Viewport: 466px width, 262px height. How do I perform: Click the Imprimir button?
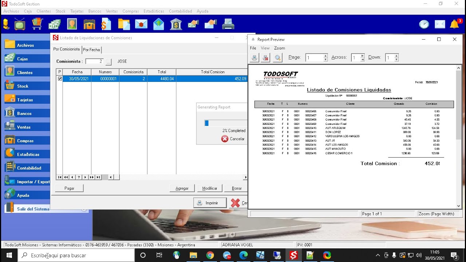pos(210,203)
